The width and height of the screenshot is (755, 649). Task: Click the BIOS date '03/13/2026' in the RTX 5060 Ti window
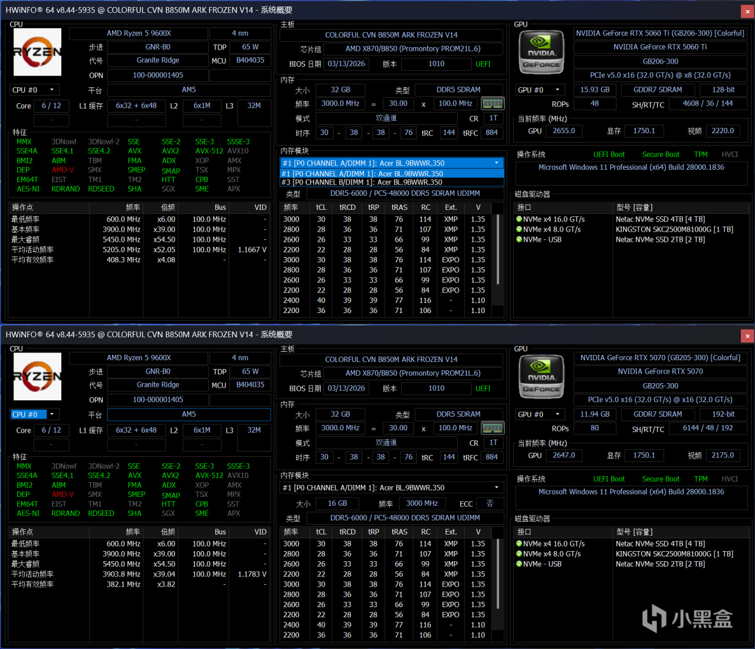click(x=346, y=64)
